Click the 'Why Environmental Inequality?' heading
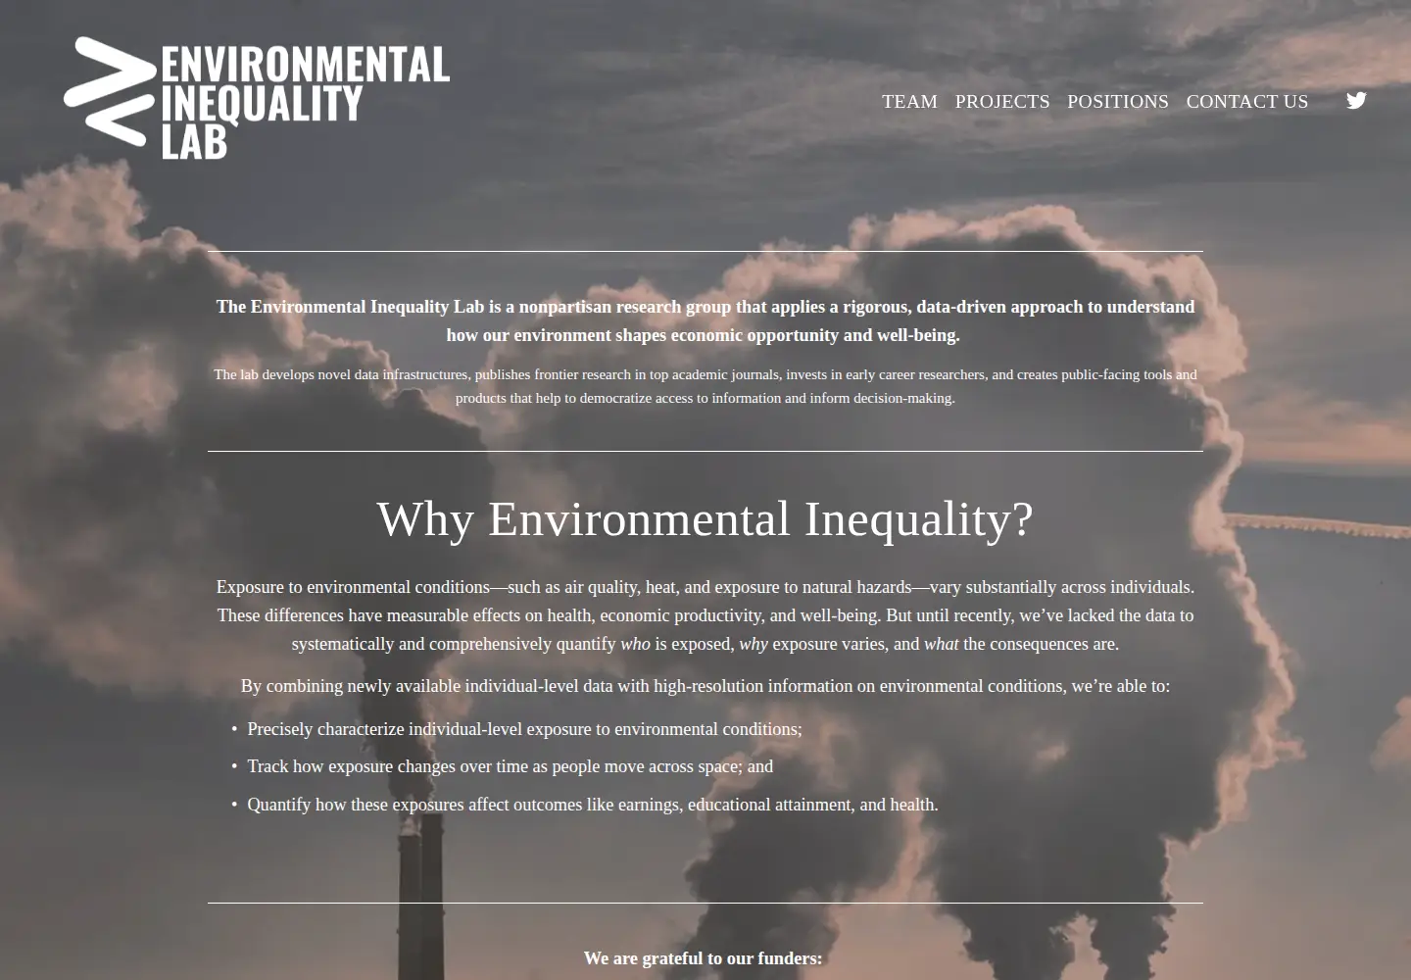Screen dimensions: 1411x980 click(705, 519)
